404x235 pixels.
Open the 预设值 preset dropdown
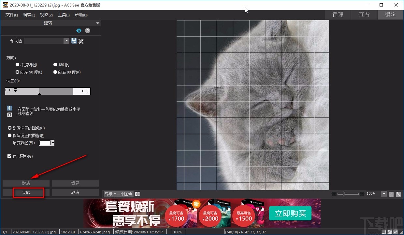[67, 41]
